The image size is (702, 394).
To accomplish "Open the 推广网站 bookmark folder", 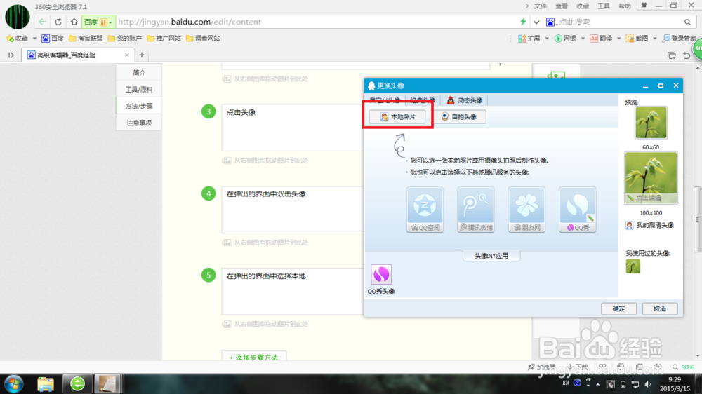I will tap(164, 39).
